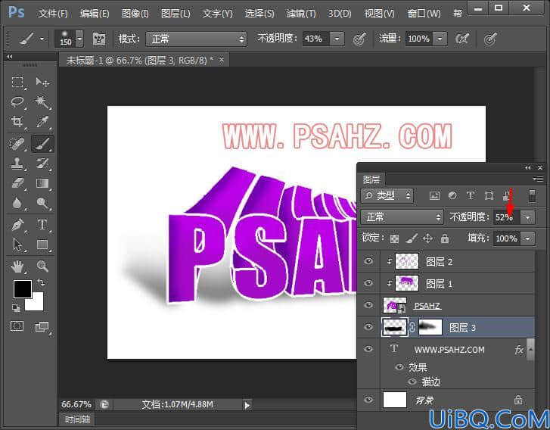The width and height of the screenshot is (550, 430).
Task: Open flow 流量 slider dropdown
Action: pyautogui.click(x=440, y=39)
